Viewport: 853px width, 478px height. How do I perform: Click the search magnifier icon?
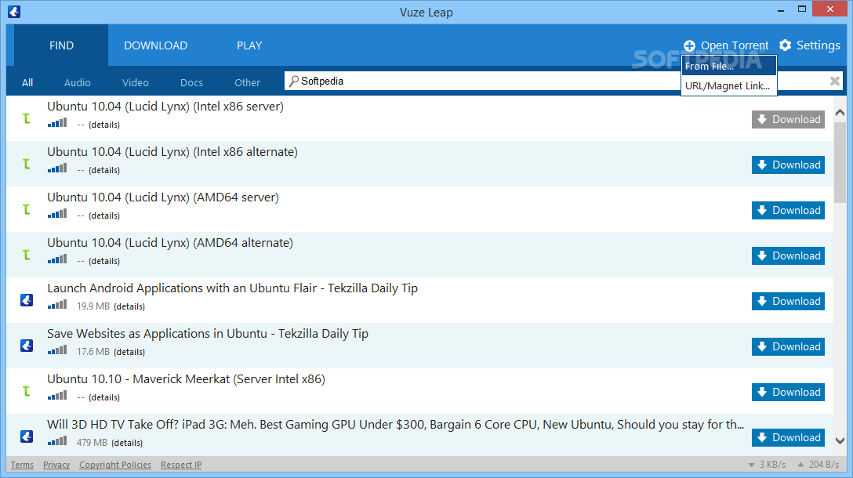click(294, 81)
